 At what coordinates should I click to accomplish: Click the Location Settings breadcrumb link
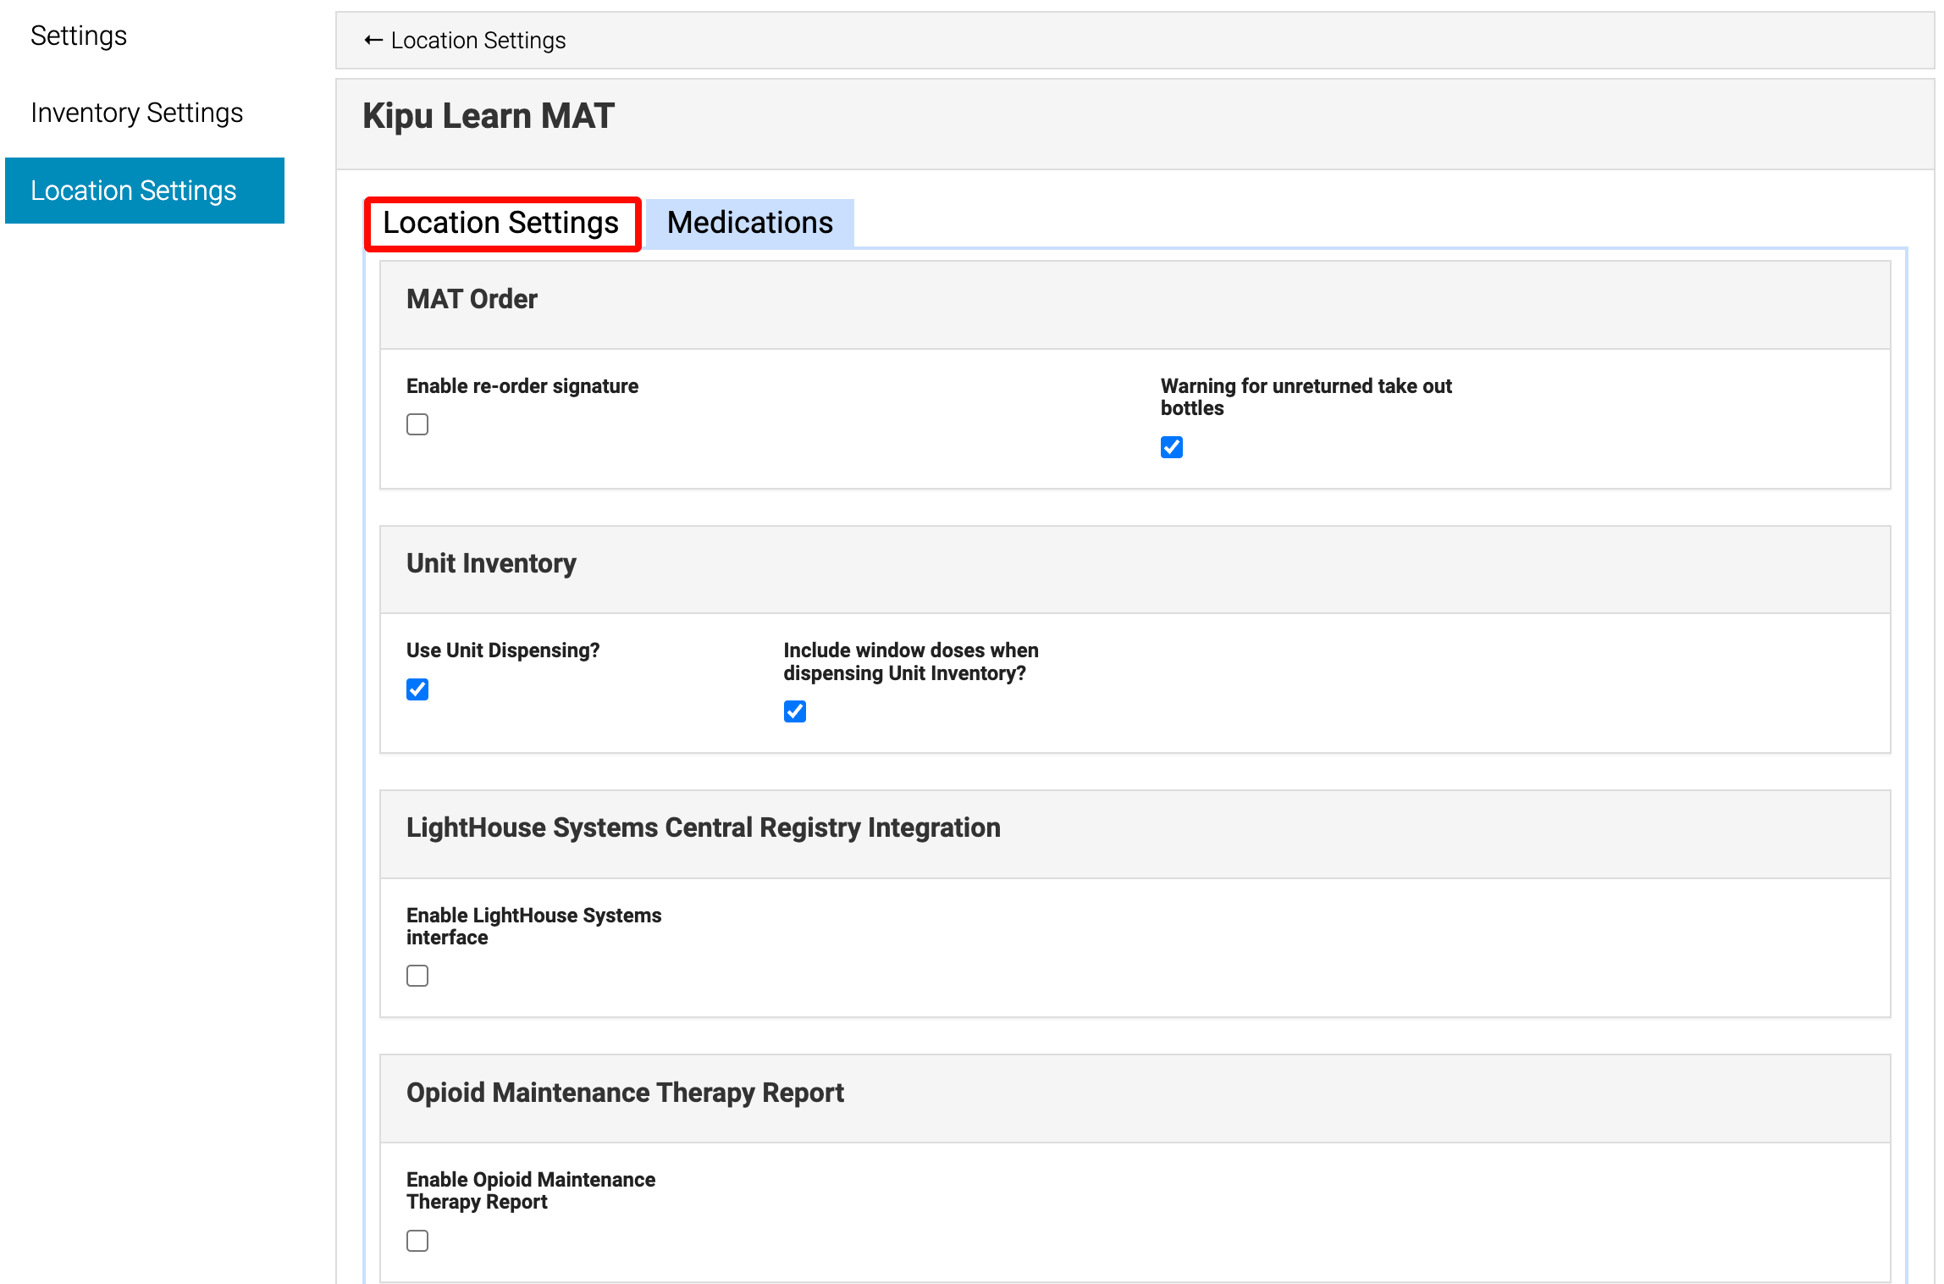478,40
